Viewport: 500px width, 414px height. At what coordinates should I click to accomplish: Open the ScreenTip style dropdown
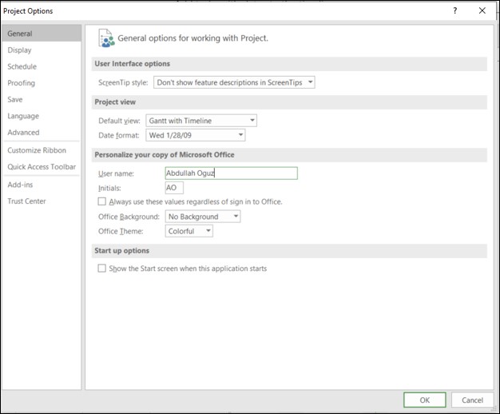[x=234, y=82]
